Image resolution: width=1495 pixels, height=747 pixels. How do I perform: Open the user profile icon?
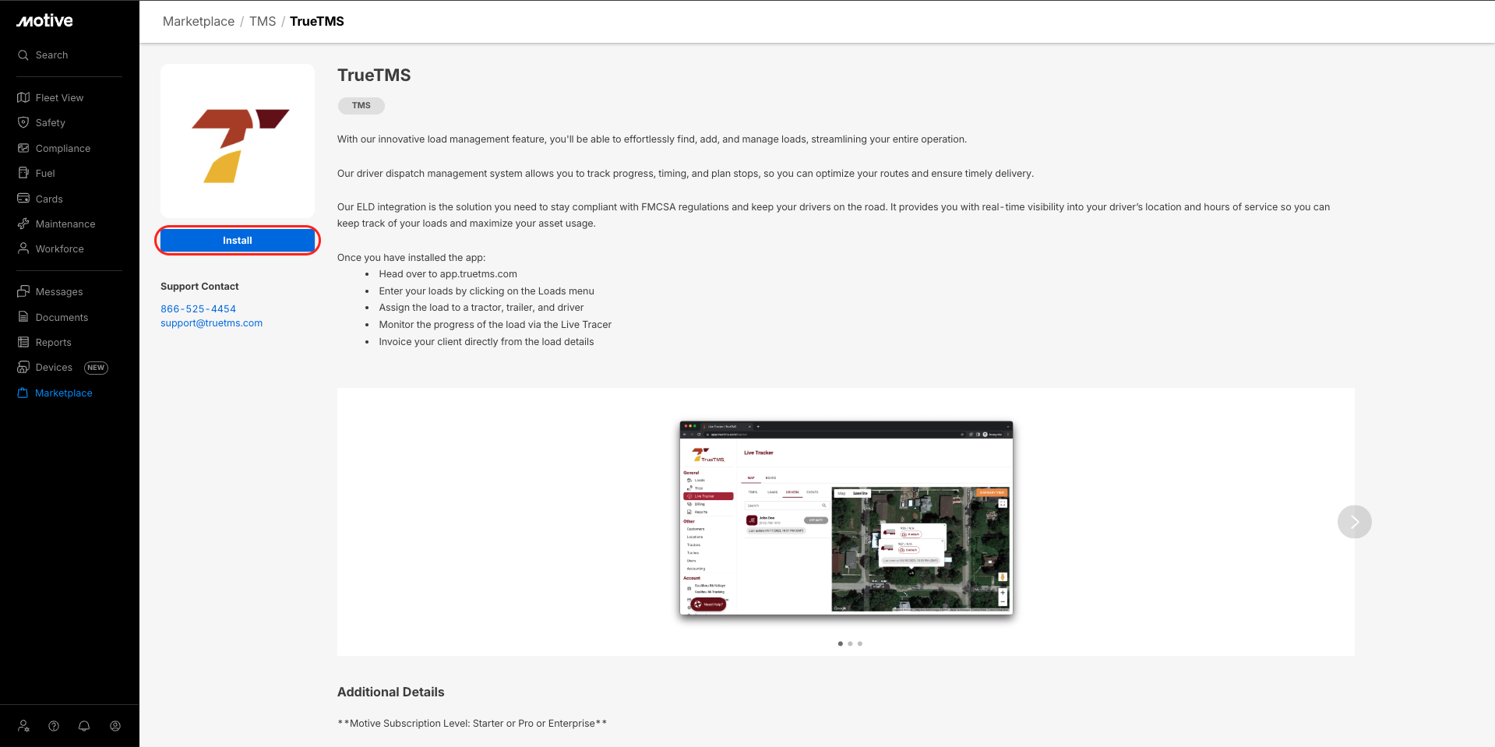[x=115, y=726]
